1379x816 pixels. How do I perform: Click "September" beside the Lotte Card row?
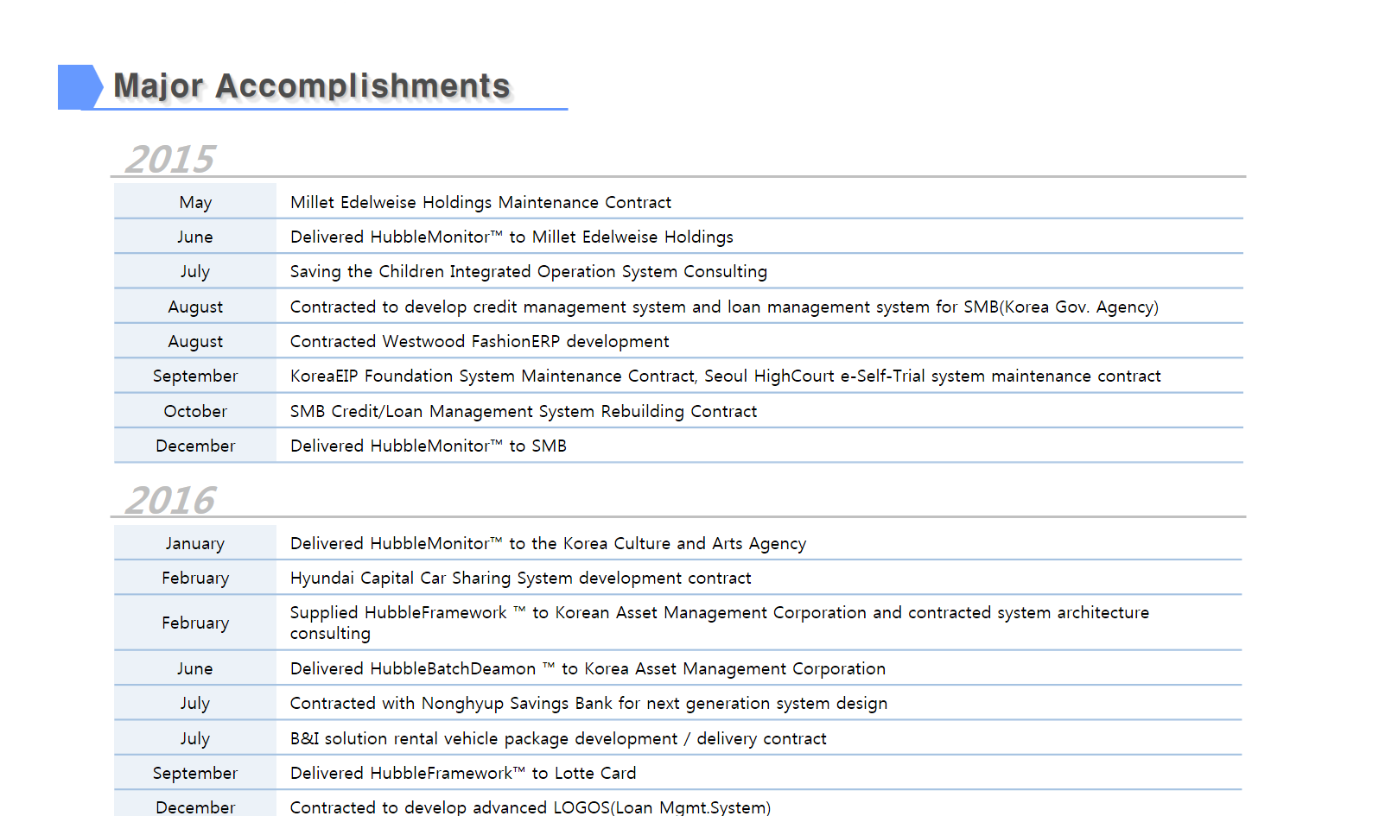pyautogui.click(x=195, y=773)
